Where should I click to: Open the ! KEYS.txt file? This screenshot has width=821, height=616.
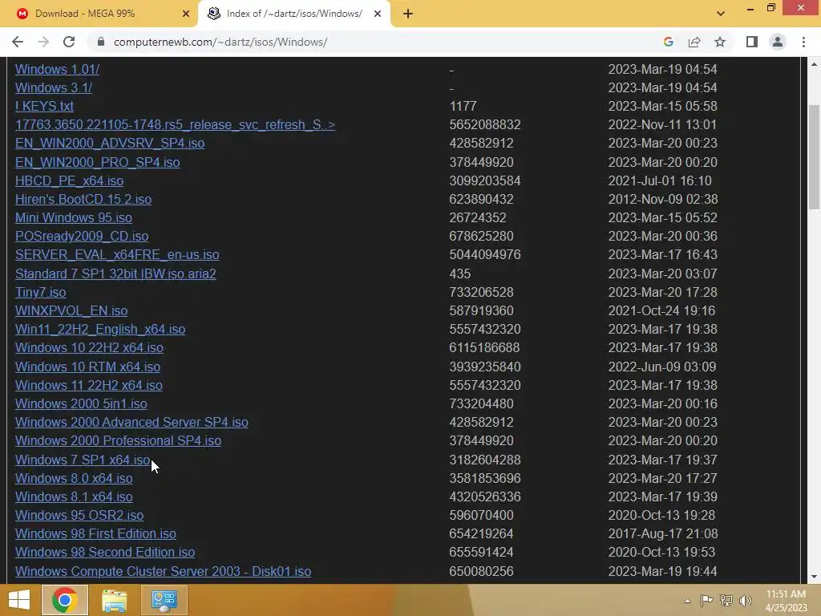pos(45,106)
